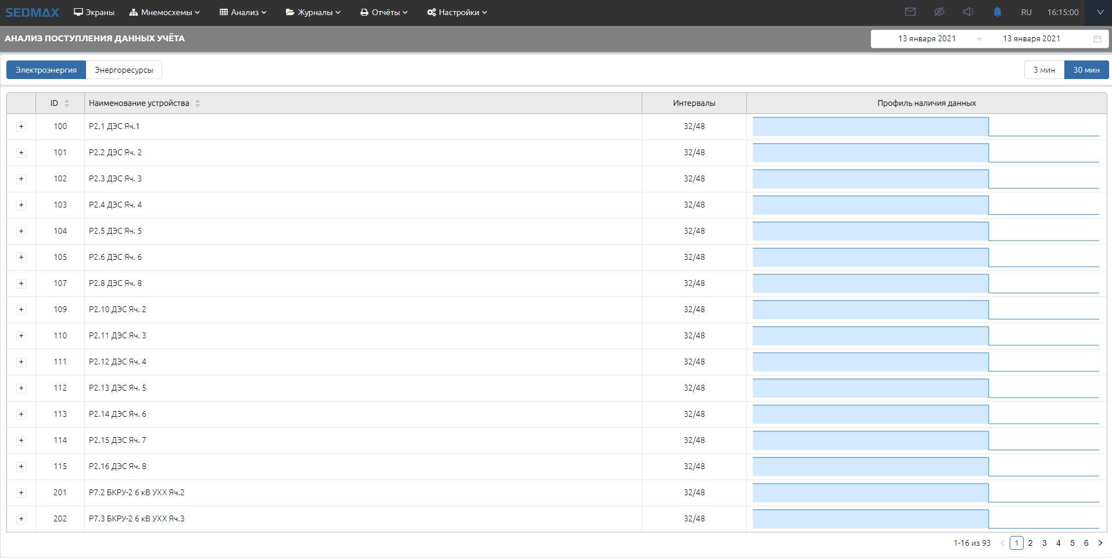
Task: Expand row Р2.8 ДЭС Яч. 8
Action: point(22,284)
